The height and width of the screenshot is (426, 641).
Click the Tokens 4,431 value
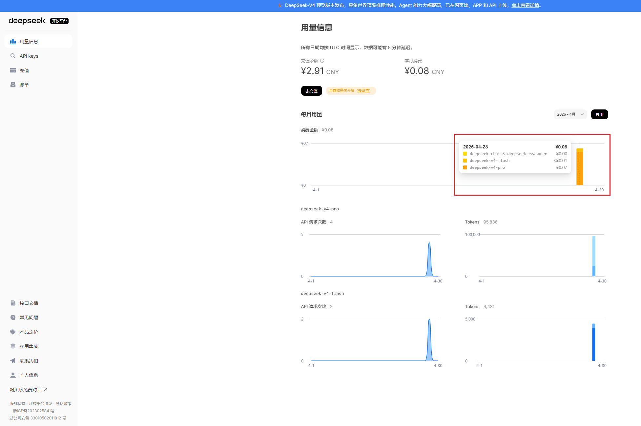click(489, 306)
